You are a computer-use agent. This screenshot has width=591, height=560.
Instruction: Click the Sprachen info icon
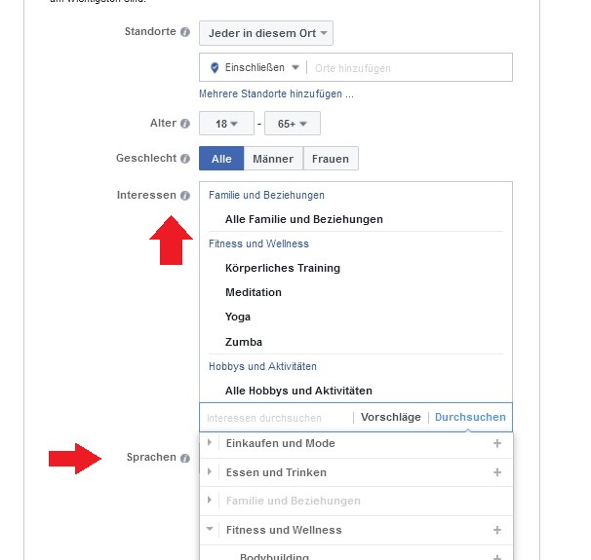185,458
